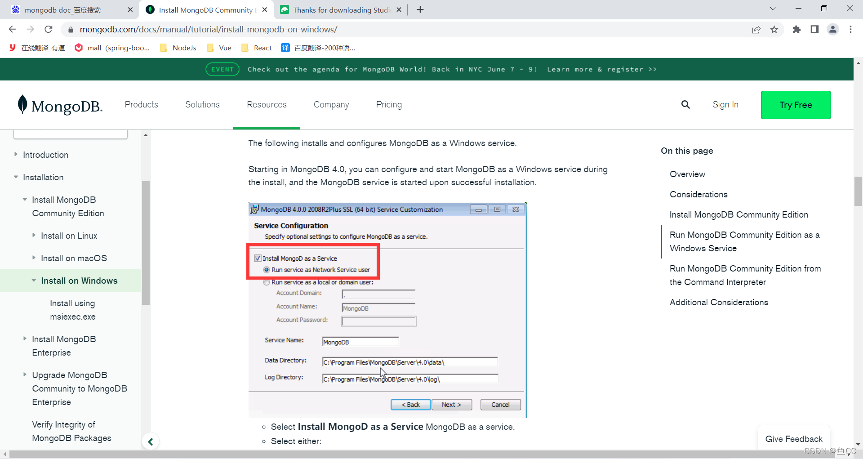The image size is (863, 459).
Task: Click the tab search chevron at top
Action: [x=773, y=9]
